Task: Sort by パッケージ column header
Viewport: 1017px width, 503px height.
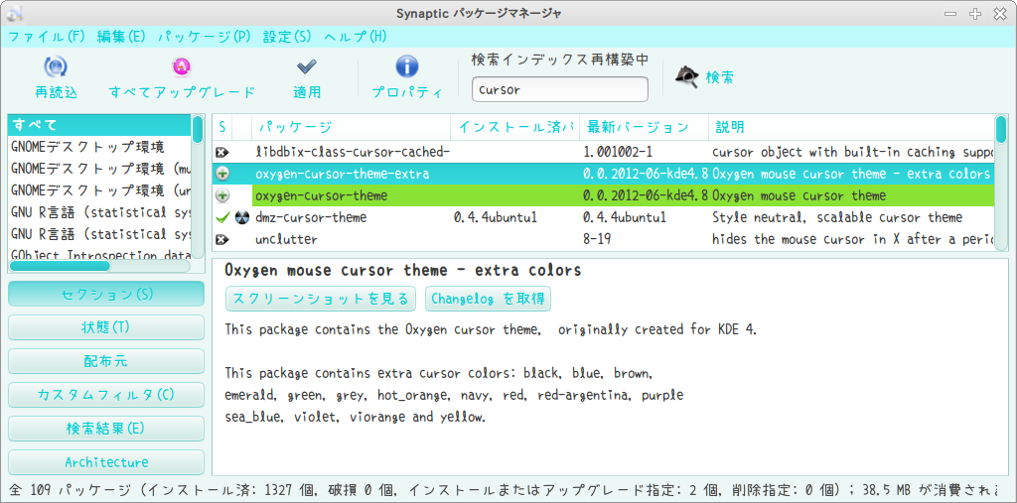Action: (x=351, y=127)
